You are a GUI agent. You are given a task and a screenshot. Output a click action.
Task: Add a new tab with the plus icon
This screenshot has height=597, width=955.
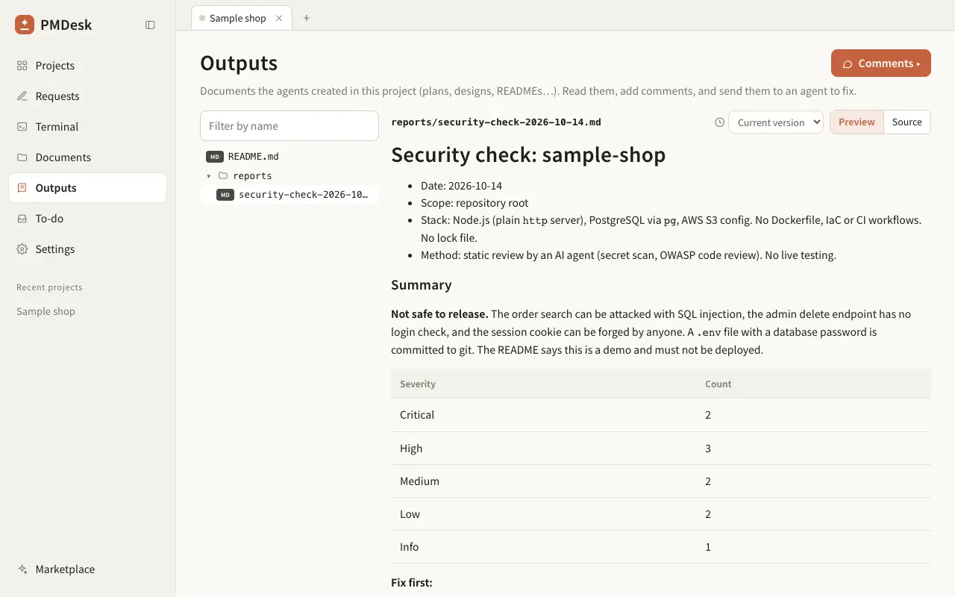[306, 18]
